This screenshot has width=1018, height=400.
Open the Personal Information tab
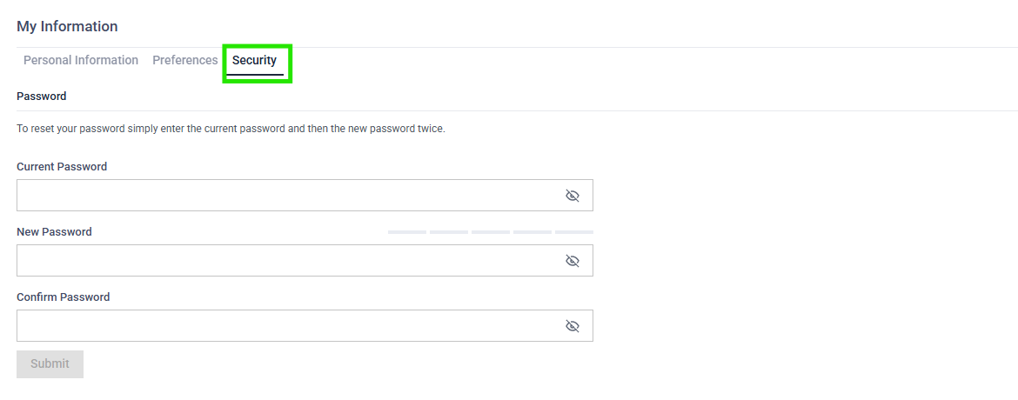pos(81,61)
